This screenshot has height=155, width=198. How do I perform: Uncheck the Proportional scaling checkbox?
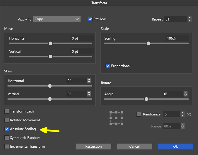coord(108,66)
